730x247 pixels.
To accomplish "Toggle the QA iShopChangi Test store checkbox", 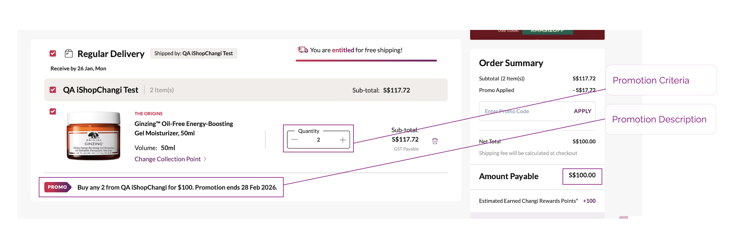I will [x=53, y=90].
